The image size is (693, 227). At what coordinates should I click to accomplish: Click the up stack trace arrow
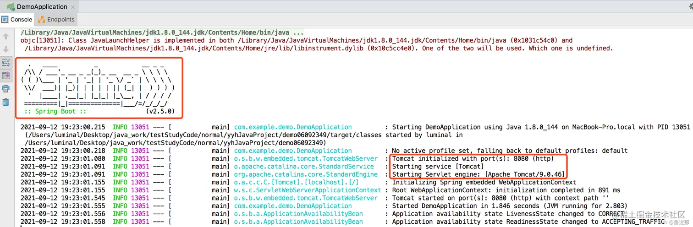click(6, 36)
